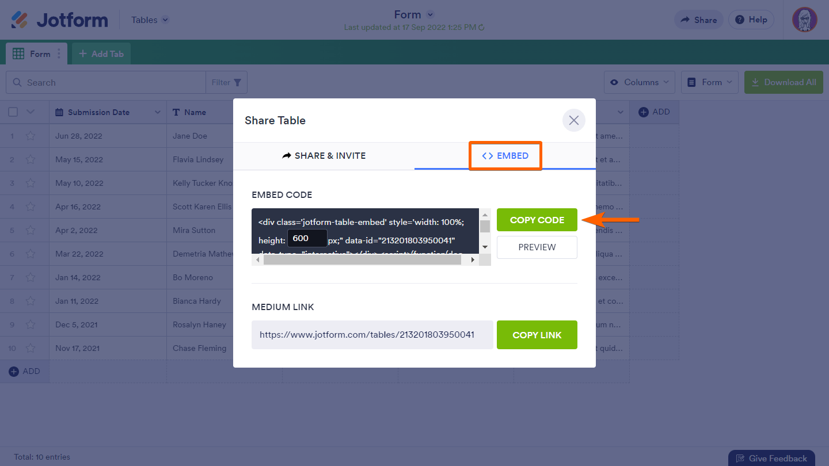The height and width of the screenshot is (466, 829).
Task: Open the last column header dropdown chevron
Action: (x=621, y=112)
